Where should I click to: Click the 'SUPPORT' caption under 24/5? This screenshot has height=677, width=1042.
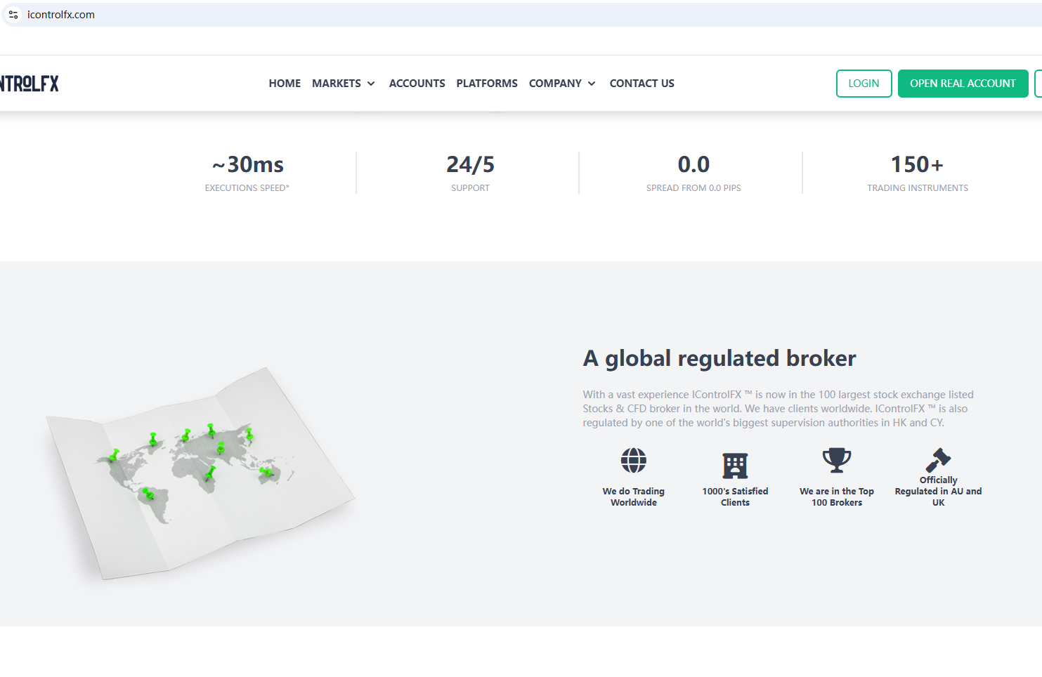(x=471, y=188)
